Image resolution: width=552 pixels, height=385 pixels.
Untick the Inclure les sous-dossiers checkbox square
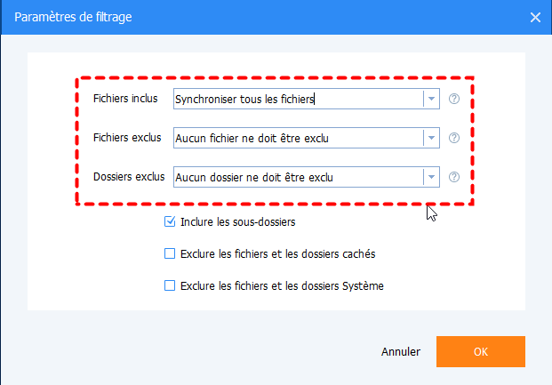171,221
